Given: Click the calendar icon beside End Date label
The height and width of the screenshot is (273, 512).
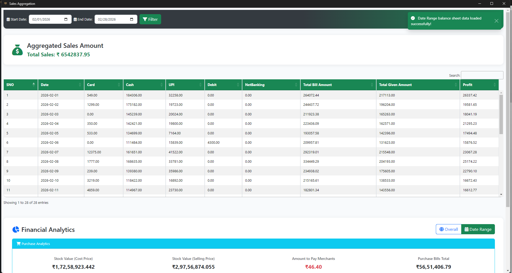Looking at the screenshot, I should coord(75,19).
